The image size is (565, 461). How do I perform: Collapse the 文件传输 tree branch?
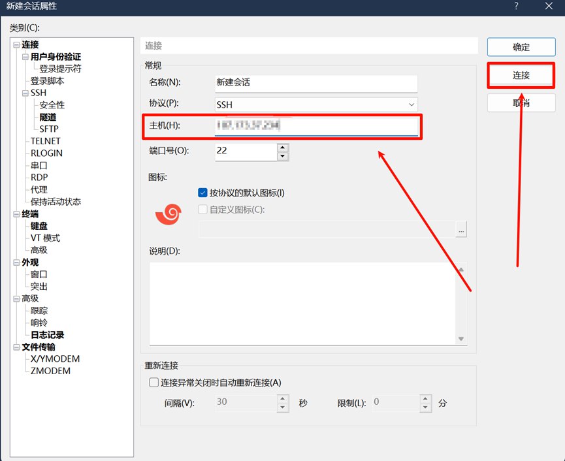click(x=16, y=347)
